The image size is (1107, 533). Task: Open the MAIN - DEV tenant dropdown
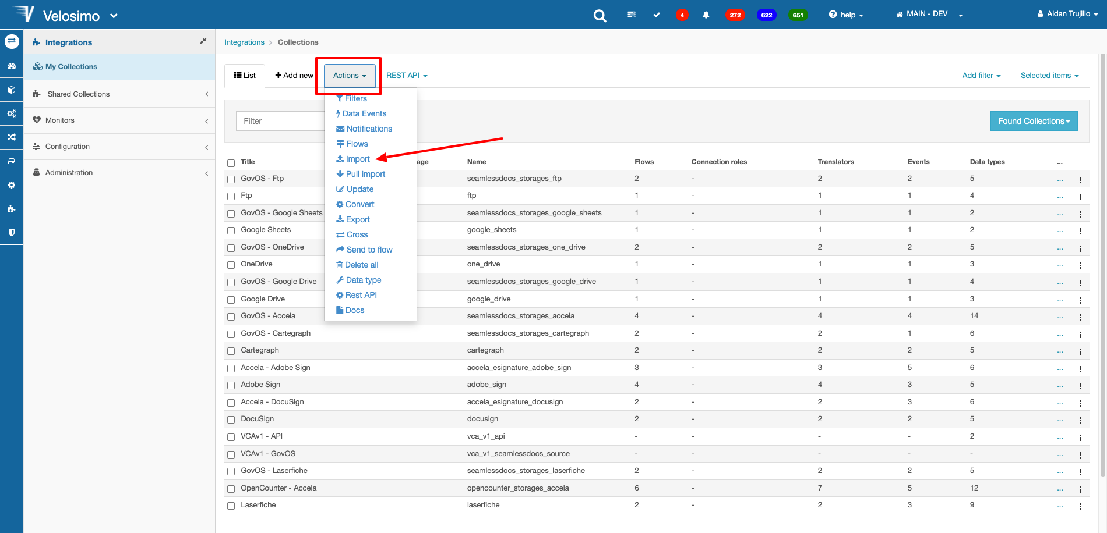click(929, 14)
